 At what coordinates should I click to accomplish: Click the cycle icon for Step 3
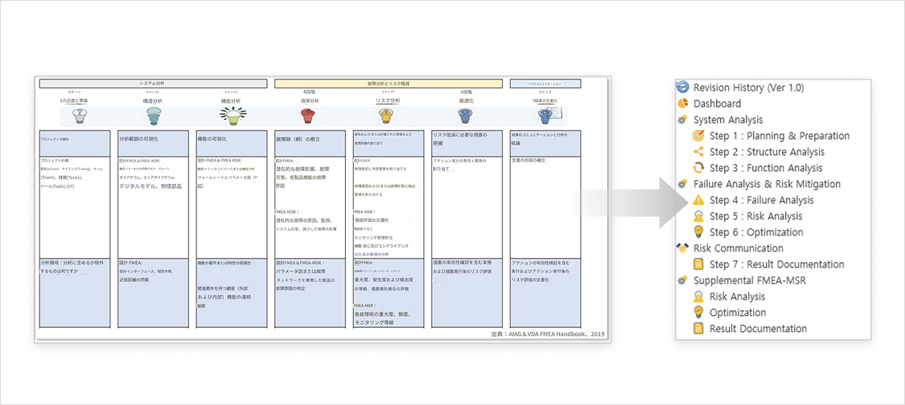point(698,168)
